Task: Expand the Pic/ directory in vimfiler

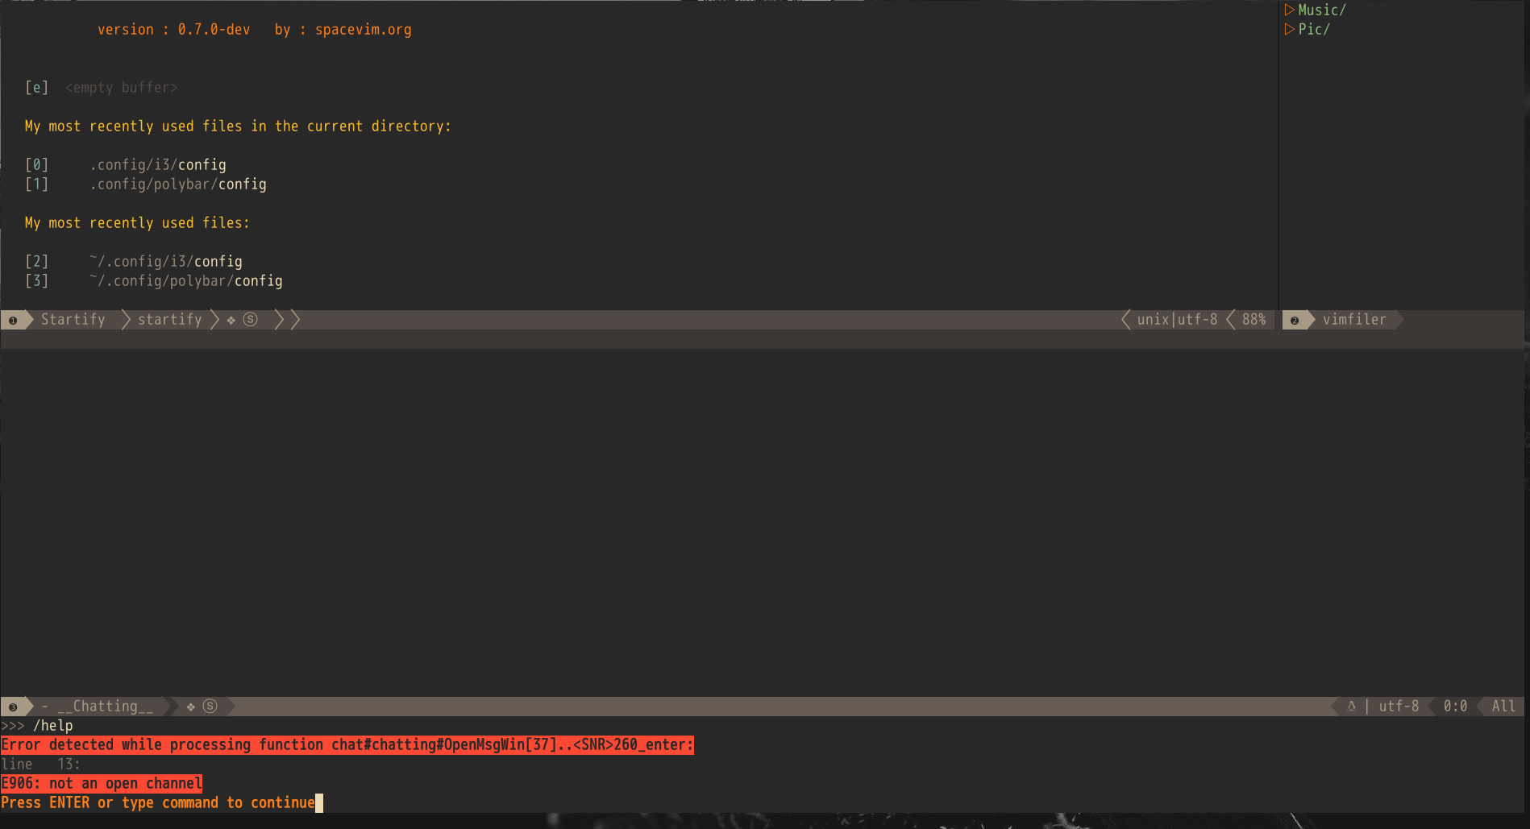Action: click(x=1313, y=29)
